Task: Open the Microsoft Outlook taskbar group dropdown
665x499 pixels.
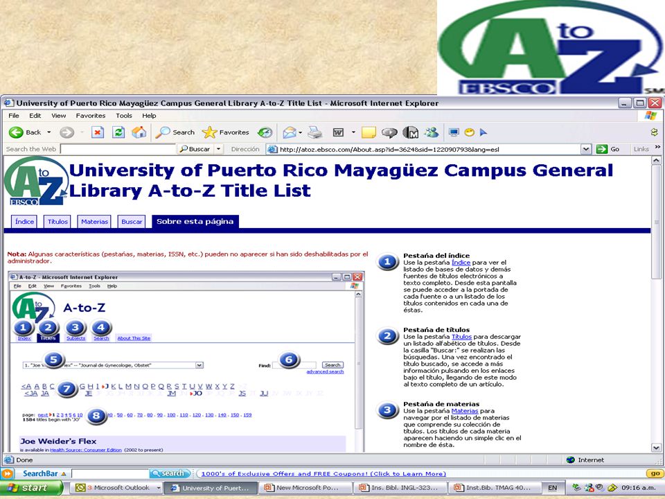Action: tap(158, 488)
